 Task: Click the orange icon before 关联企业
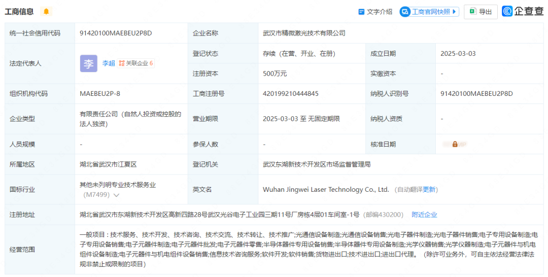pyautogui.click(x=122, y=63)
